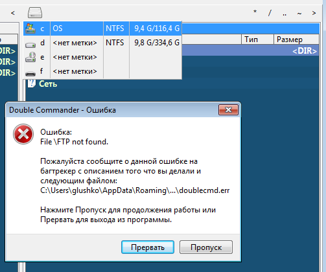Open the drive list button icon

coord(35,13)
